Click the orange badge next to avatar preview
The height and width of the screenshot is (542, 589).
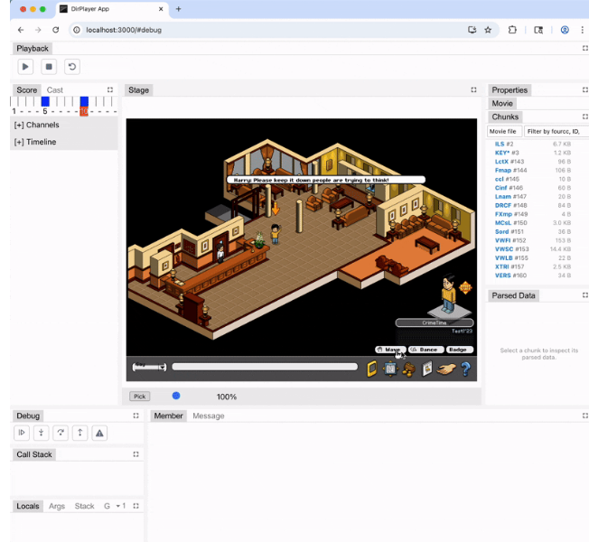click(x=465, y=288)
